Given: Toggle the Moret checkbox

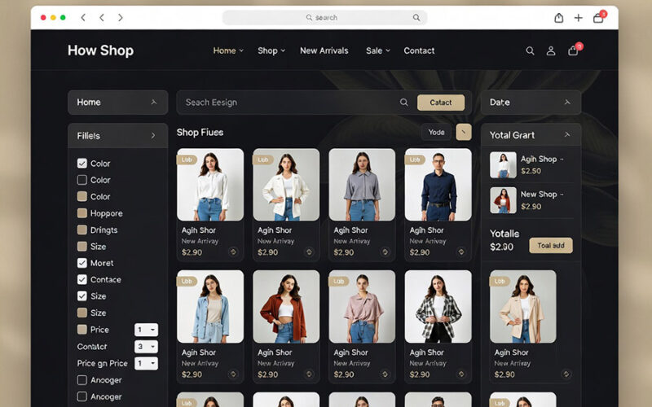Looking at the screenshot, I should (x=82, y=263).
